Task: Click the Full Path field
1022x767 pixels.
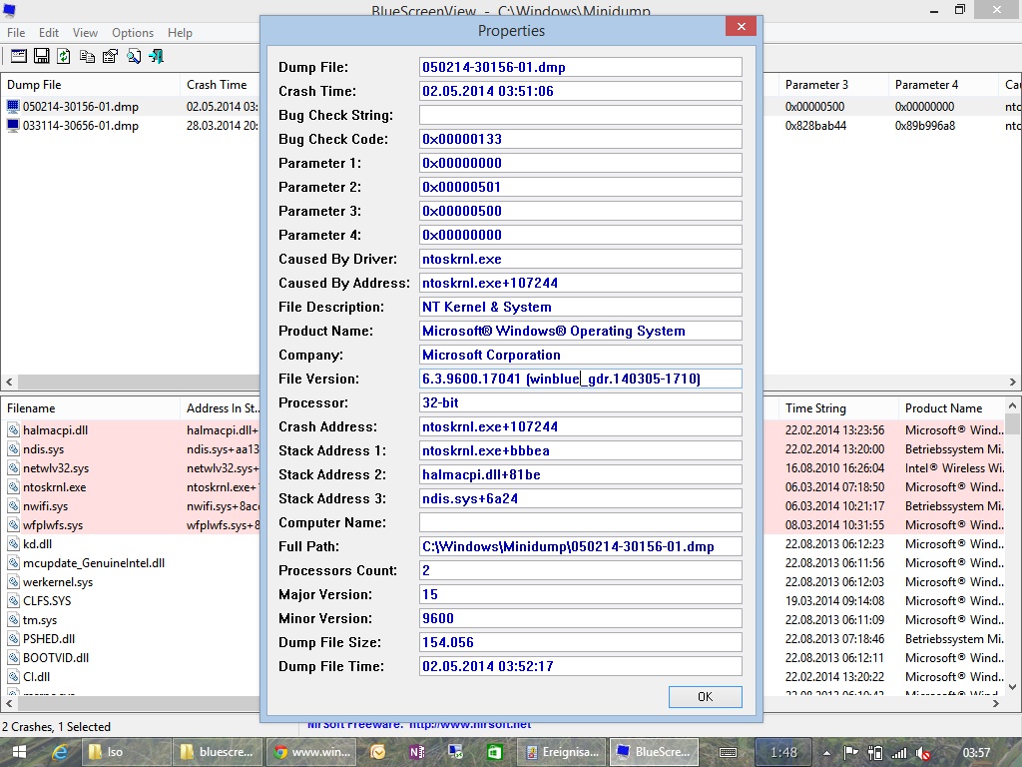Action: click(x=580, y=546)
